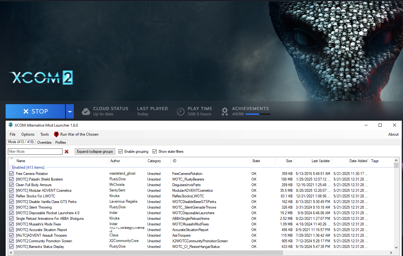This screenshot has width=403, height=256.
Task: Click the War of the Chosen launch icon
Action: tap(56, 134)
